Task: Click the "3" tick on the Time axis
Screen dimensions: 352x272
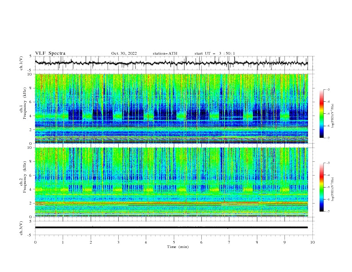Action: click(118, 242)
